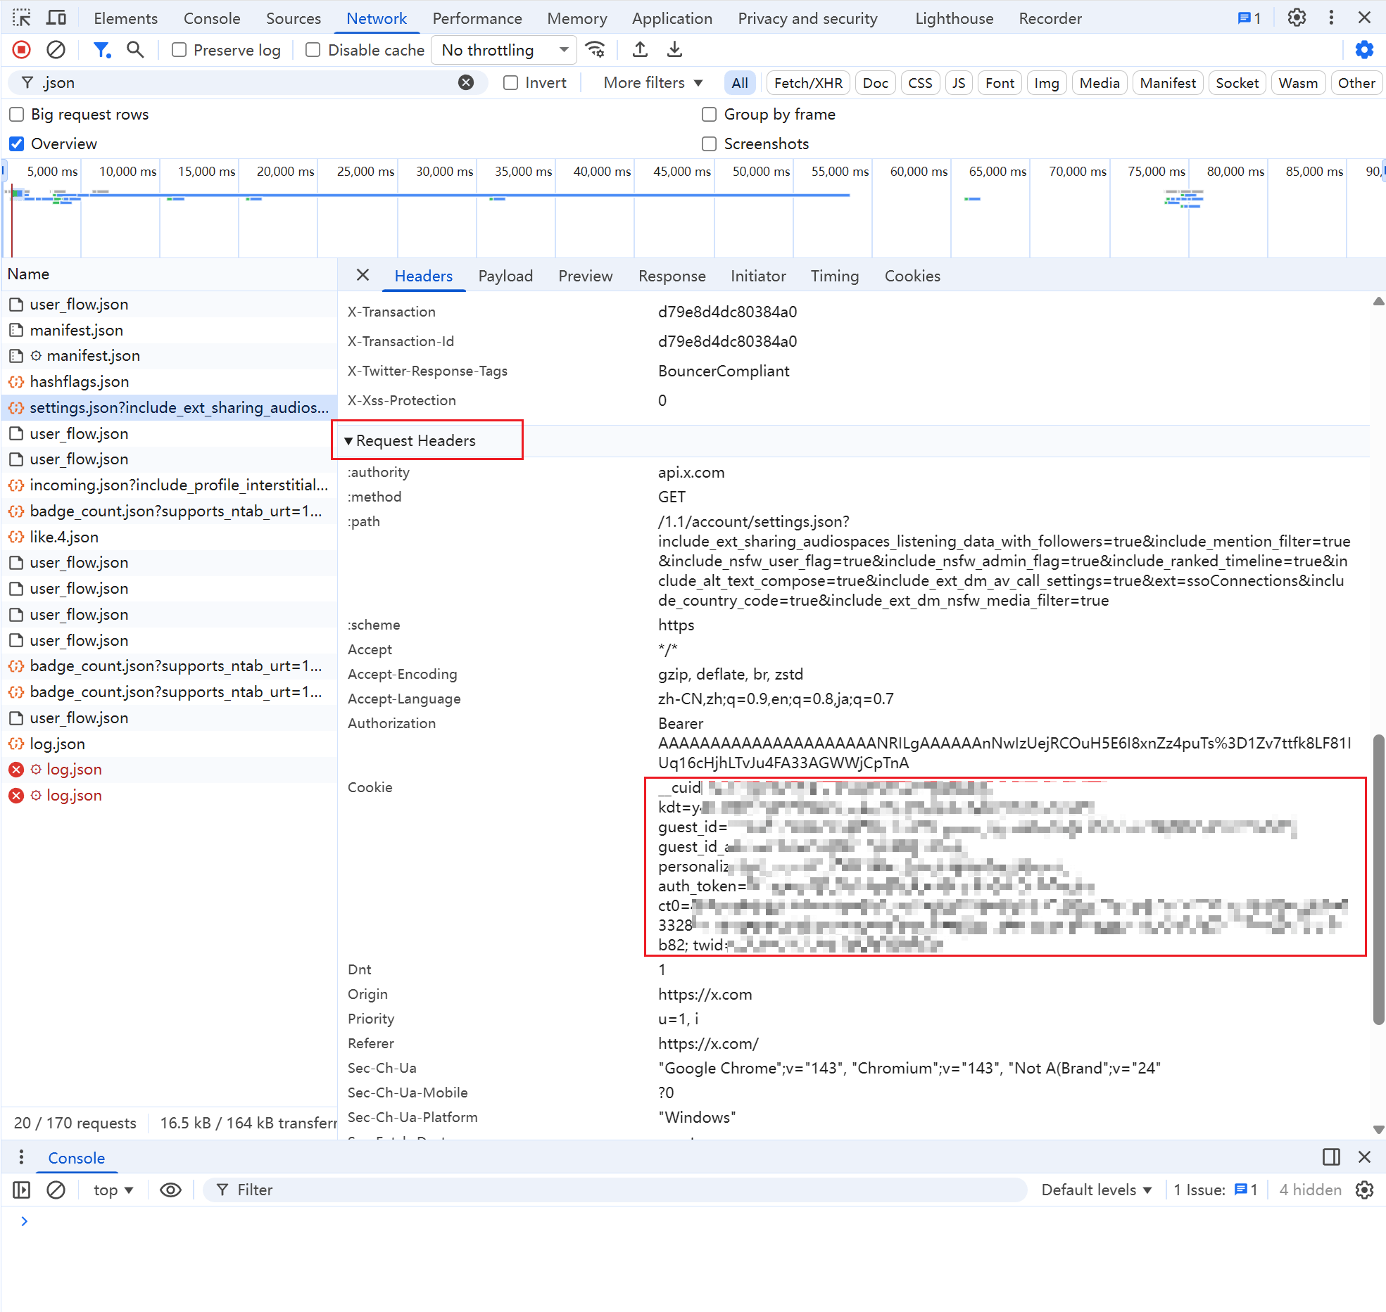
Task: Toggle the network filter funnel icon
Action: pyautogui.click(x=102, y=50)
